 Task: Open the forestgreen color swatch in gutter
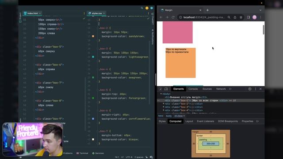click(93, 98)
